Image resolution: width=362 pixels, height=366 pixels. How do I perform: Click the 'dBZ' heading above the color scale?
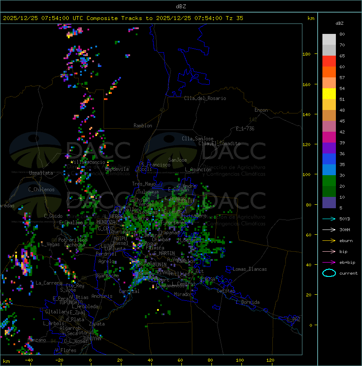click(339, 23)
